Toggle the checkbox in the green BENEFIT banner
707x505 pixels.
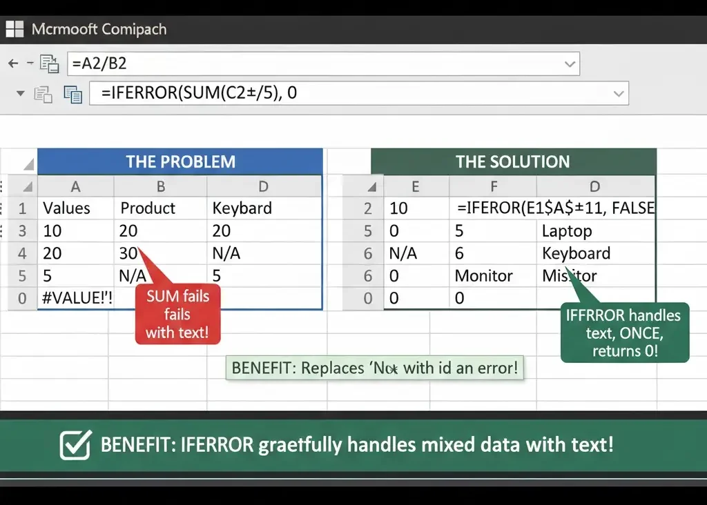(x=75, y=445)
